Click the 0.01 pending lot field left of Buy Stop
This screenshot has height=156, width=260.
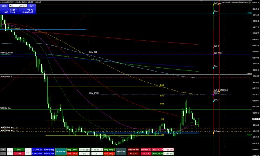(x=97, y=149)
